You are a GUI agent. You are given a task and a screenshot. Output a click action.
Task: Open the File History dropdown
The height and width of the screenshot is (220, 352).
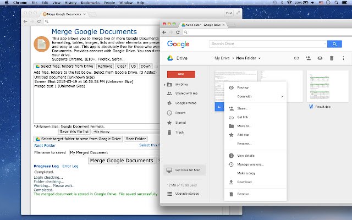[126, 132]
